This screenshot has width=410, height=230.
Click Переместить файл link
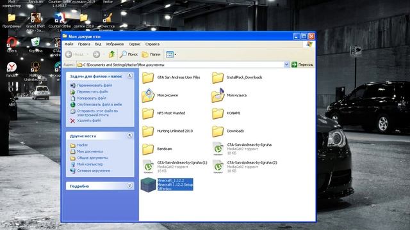(x=92, y=92)
